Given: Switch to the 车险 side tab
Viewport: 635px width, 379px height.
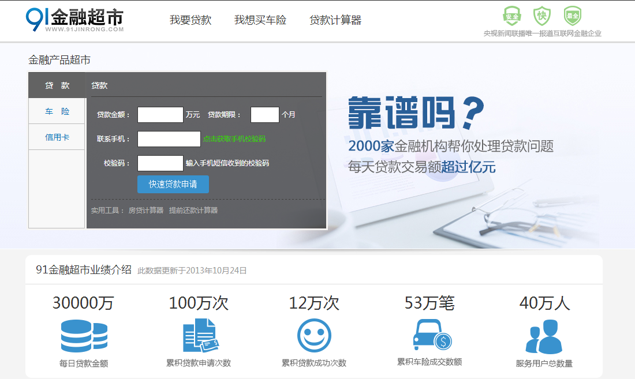Looking at the screenshot, I should click(57, 111).
